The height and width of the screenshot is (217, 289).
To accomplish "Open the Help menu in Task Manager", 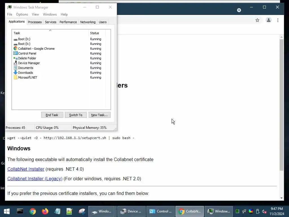I will point(64,14).
